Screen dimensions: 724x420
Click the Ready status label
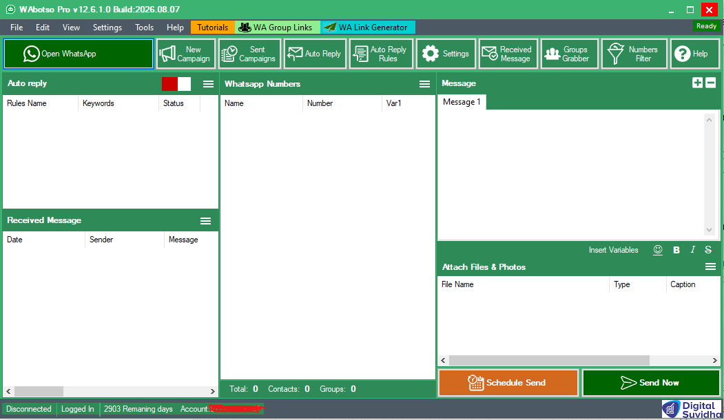(707, 26)
